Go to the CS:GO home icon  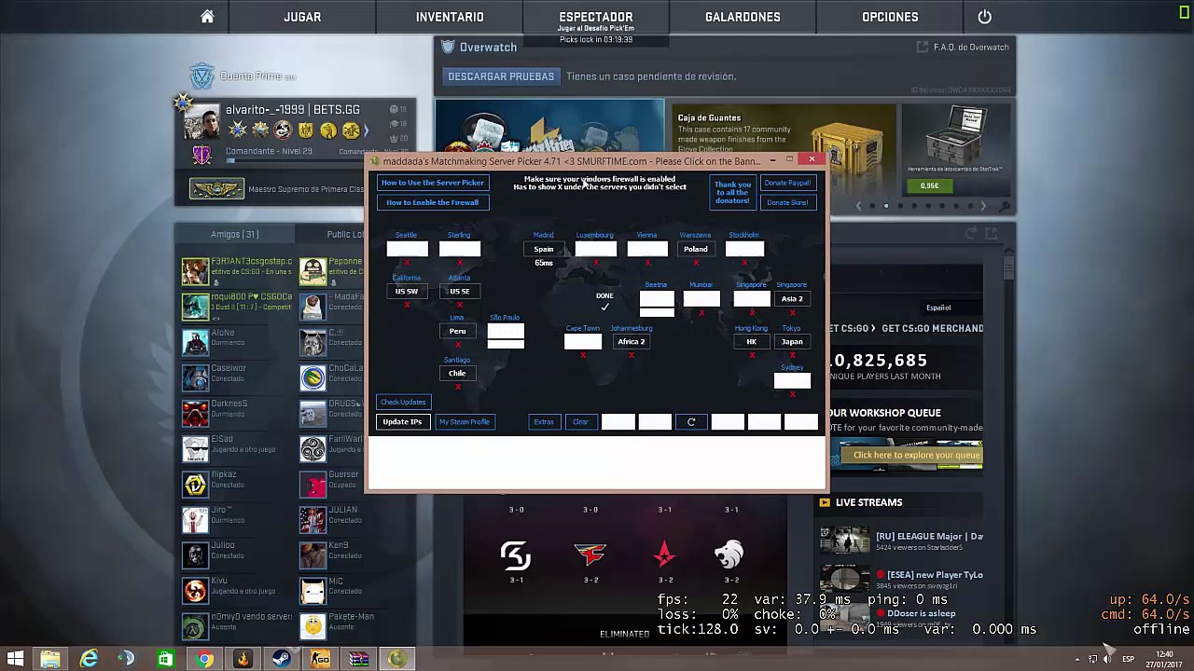[x=207, y=17]
